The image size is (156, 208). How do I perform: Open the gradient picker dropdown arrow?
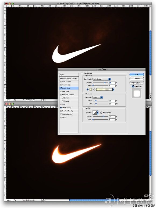tap(113, 89)
